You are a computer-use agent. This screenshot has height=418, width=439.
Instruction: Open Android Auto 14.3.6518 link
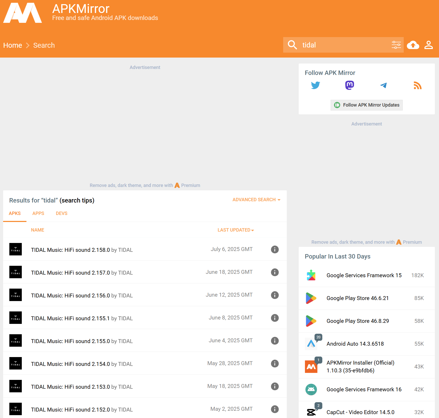pyautogui.click(x=355, y=344)
